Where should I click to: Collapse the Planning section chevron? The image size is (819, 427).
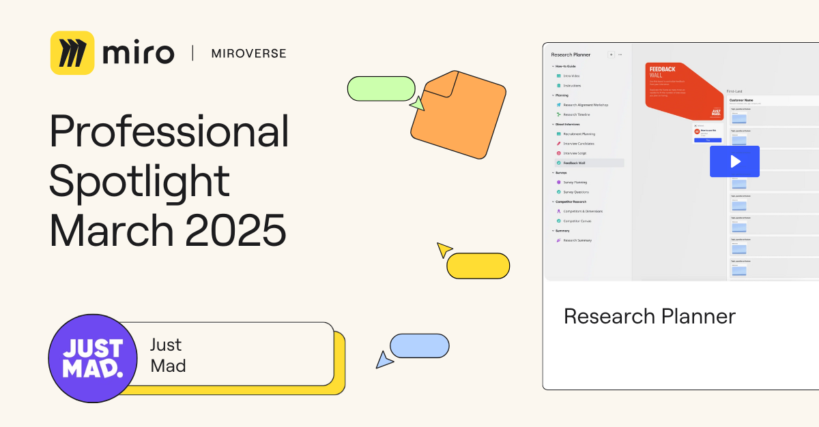pos(553,95)
